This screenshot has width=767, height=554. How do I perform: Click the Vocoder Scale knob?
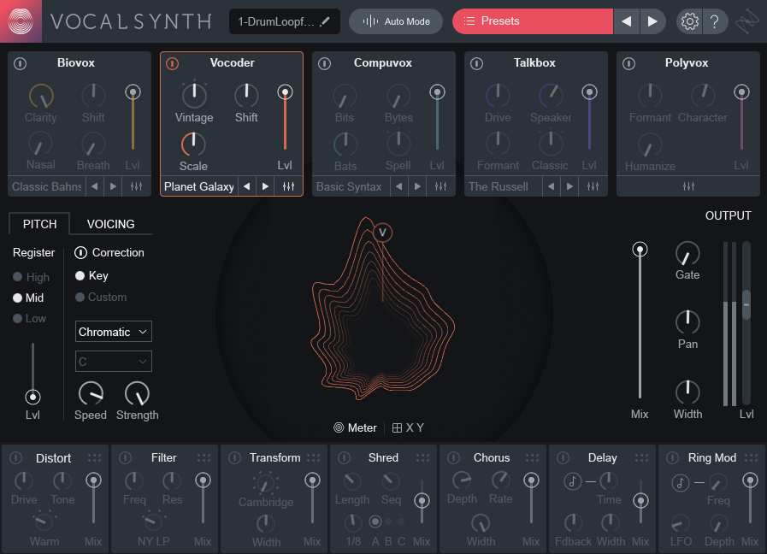pos(193,144)
